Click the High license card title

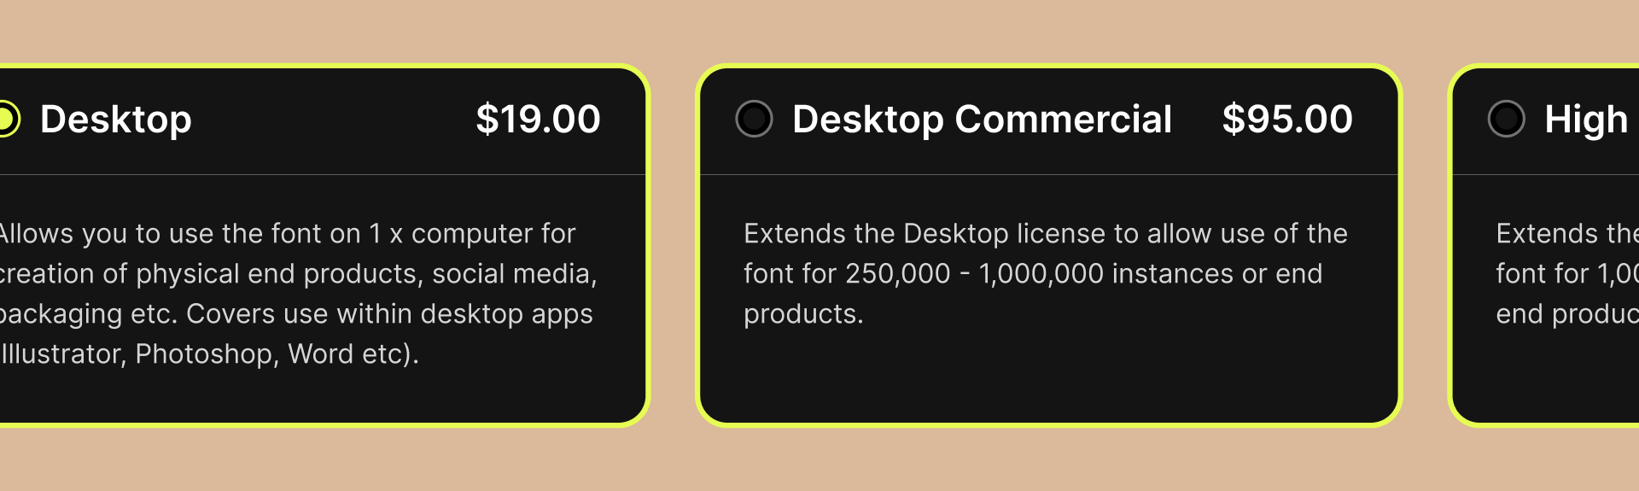point(1585,120)
